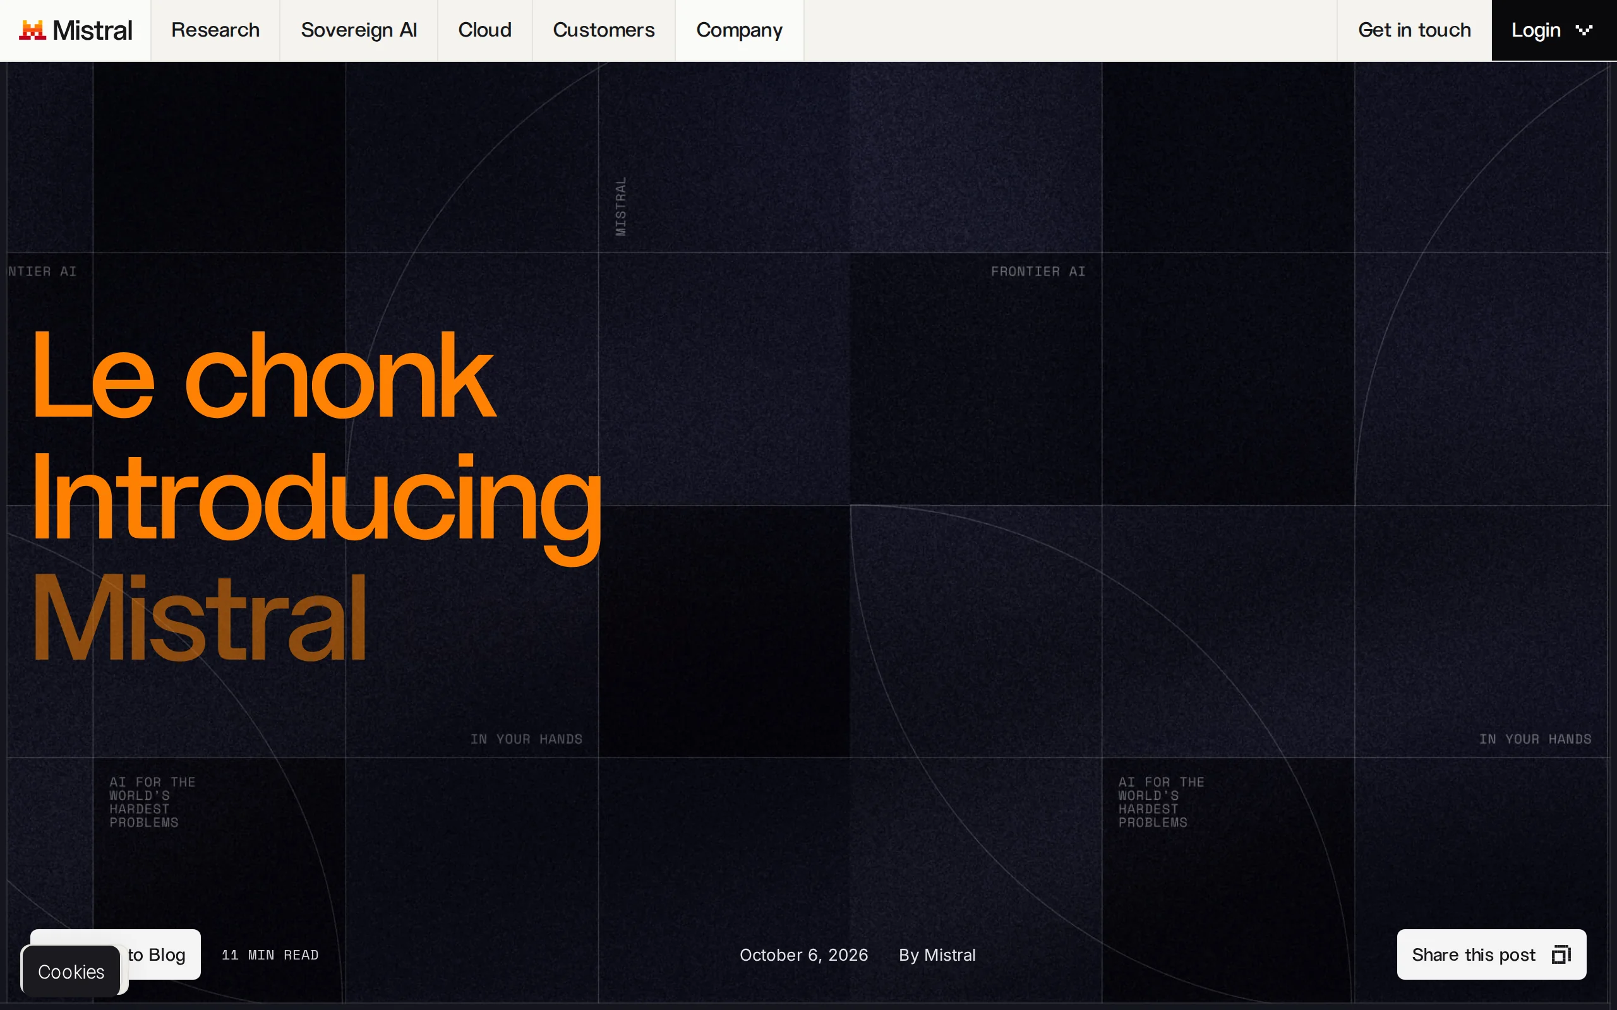1617x1010 pixels.
Task: Open the Login dropdown button
Action: [x=1554, y=30]
